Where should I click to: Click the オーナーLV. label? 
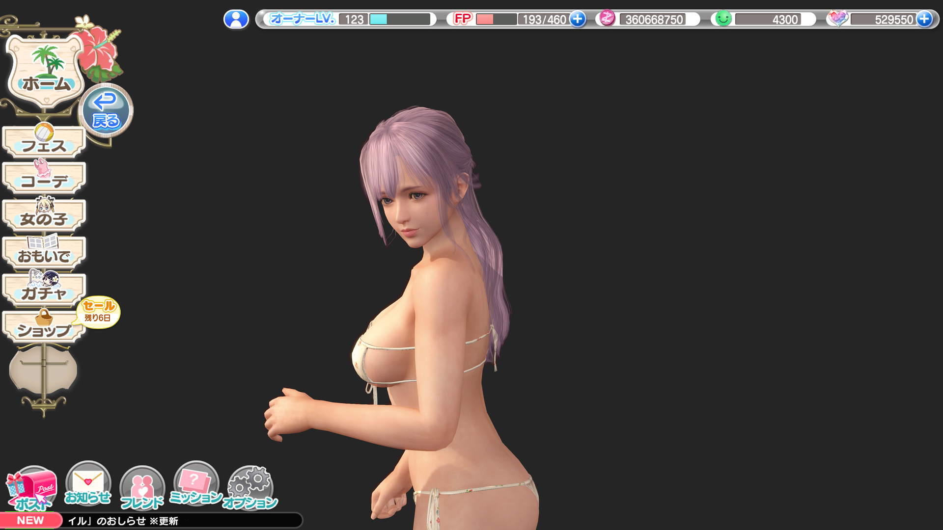pos(303,19)
